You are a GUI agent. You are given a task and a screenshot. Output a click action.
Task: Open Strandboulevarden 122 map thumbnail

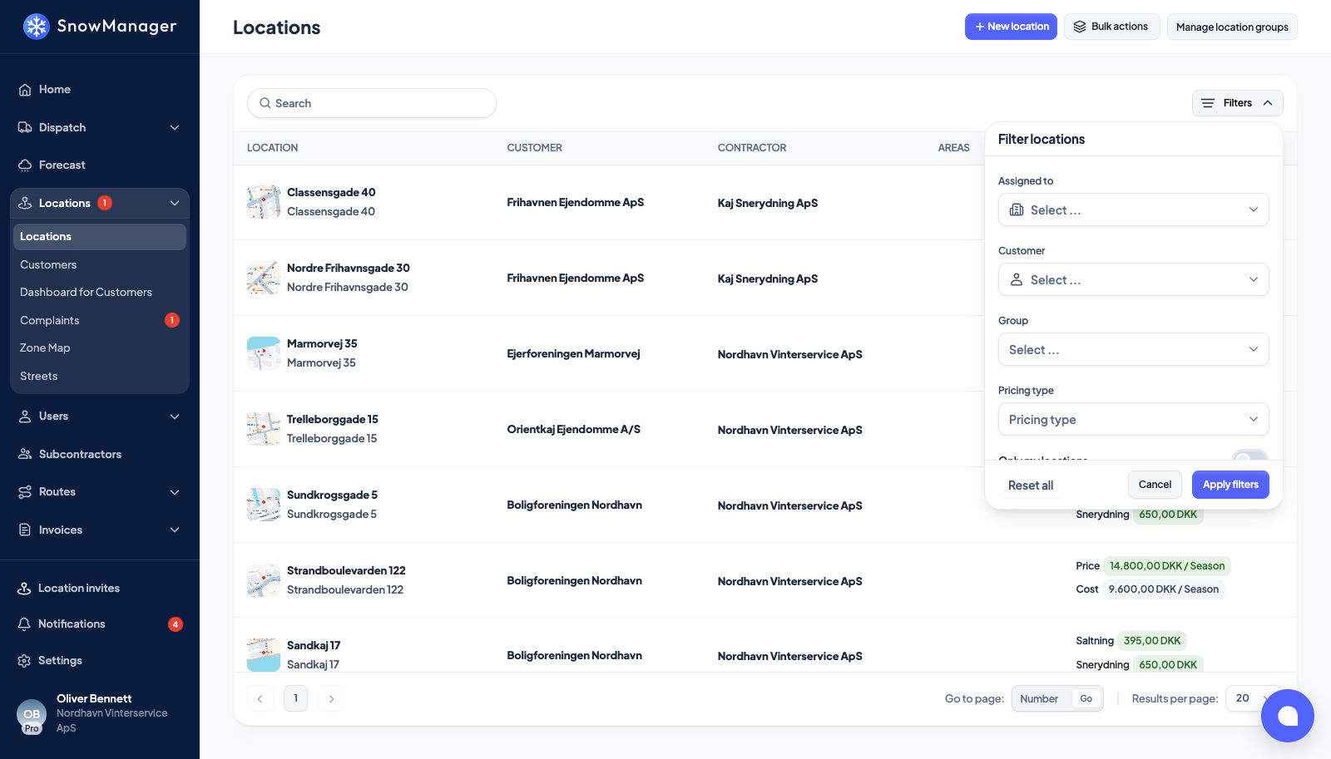pos(264,580)
